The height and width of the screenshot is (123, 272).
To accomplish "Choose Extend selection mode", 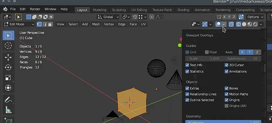I will tap(34, 17).
